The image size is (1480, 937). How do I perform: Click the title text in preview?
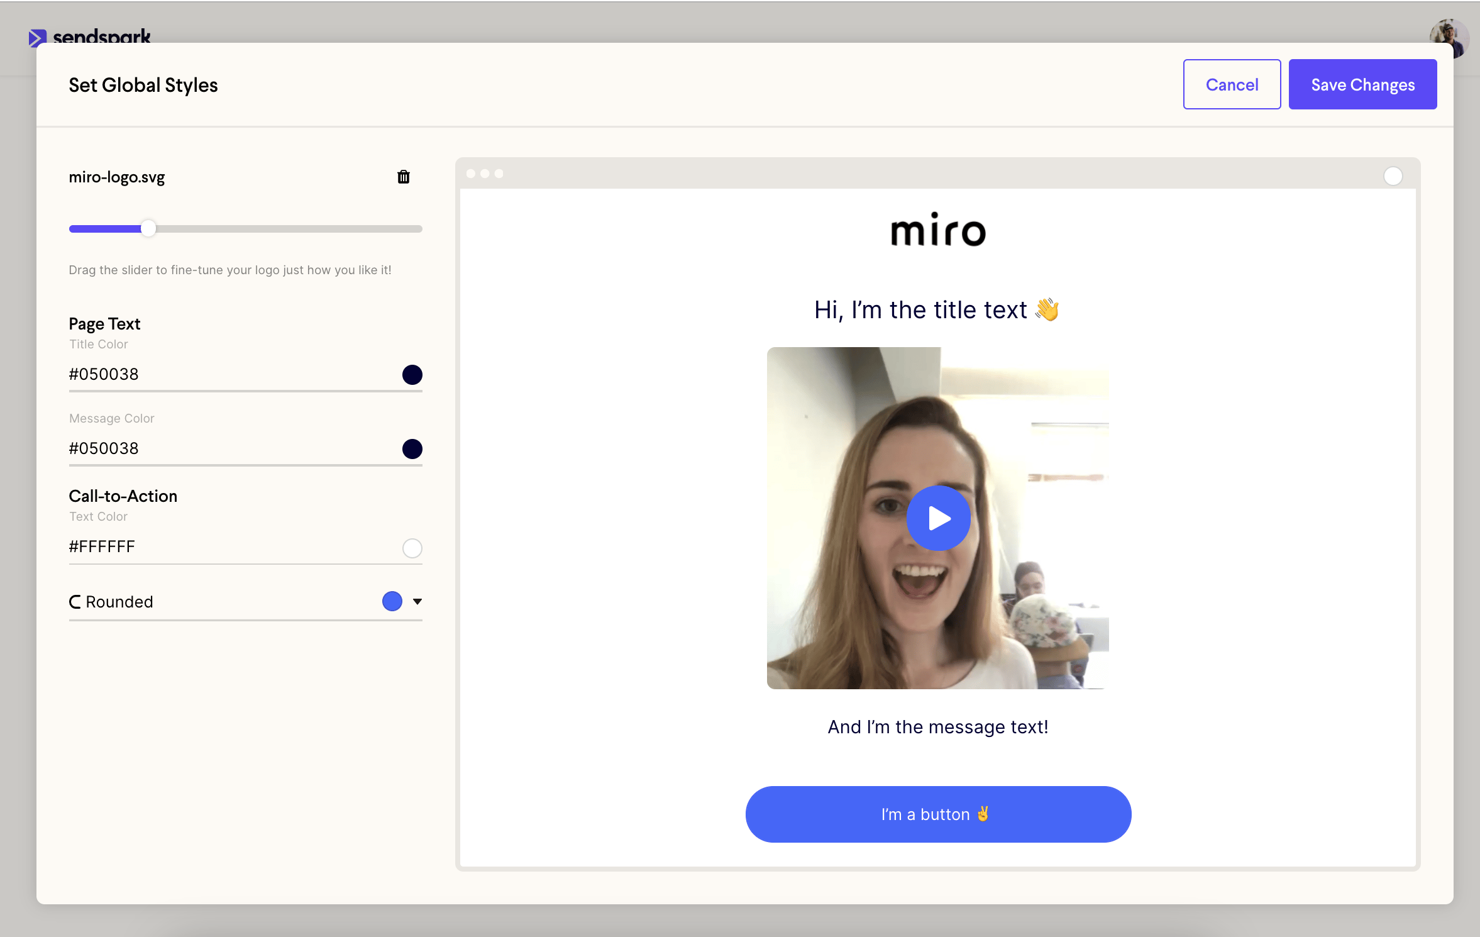[937, 310]
